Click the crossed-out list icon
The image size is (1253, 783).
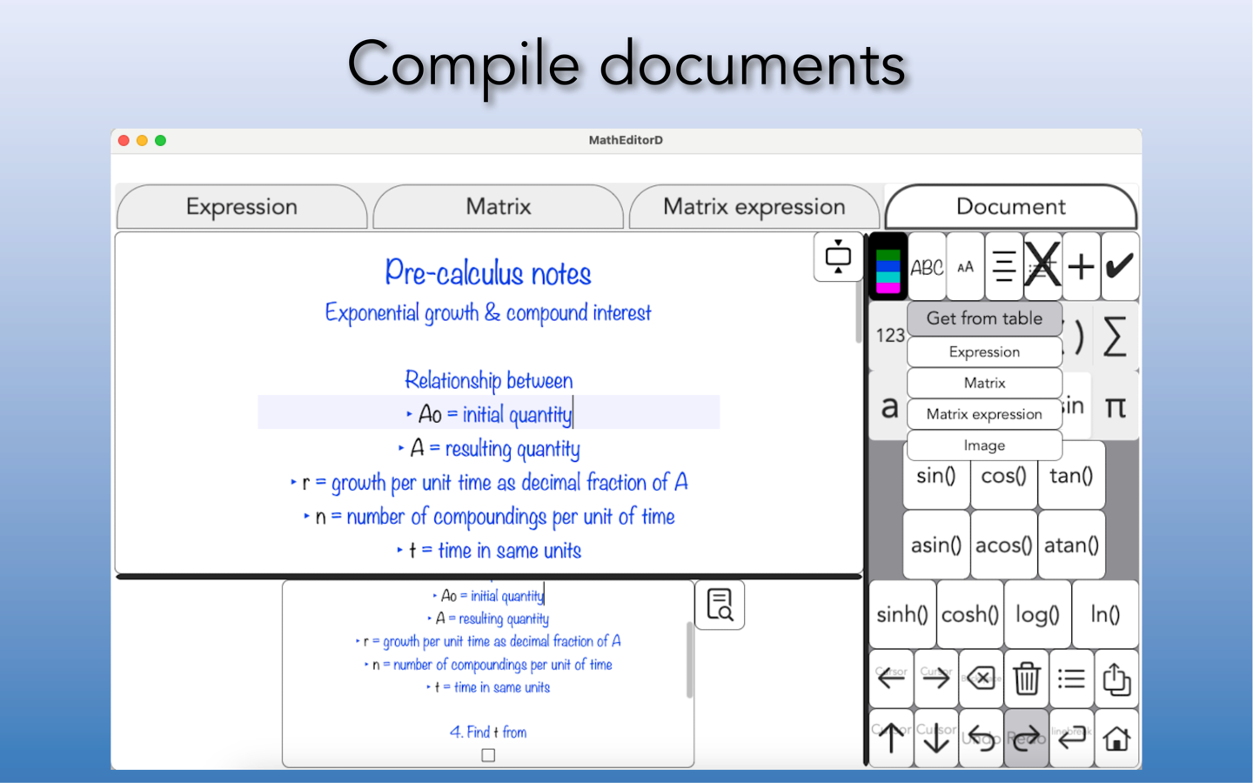1042,267
